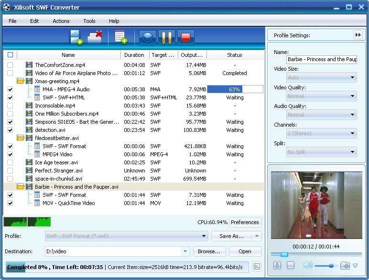Image resolution: width=369 pixels, height=280 pixels.
Task: Toggle the select-all checkbox in list header
Action: point(10,55)
